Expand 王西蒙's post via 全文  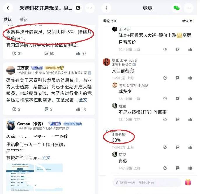tap(83, 100)
